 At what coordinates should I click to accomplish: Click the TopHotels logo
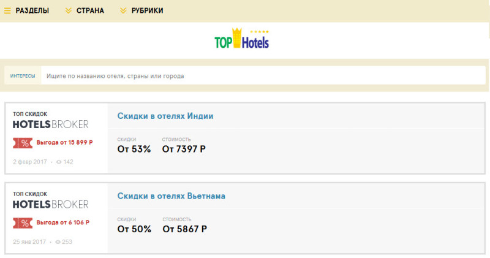click(x=241, y=39)
